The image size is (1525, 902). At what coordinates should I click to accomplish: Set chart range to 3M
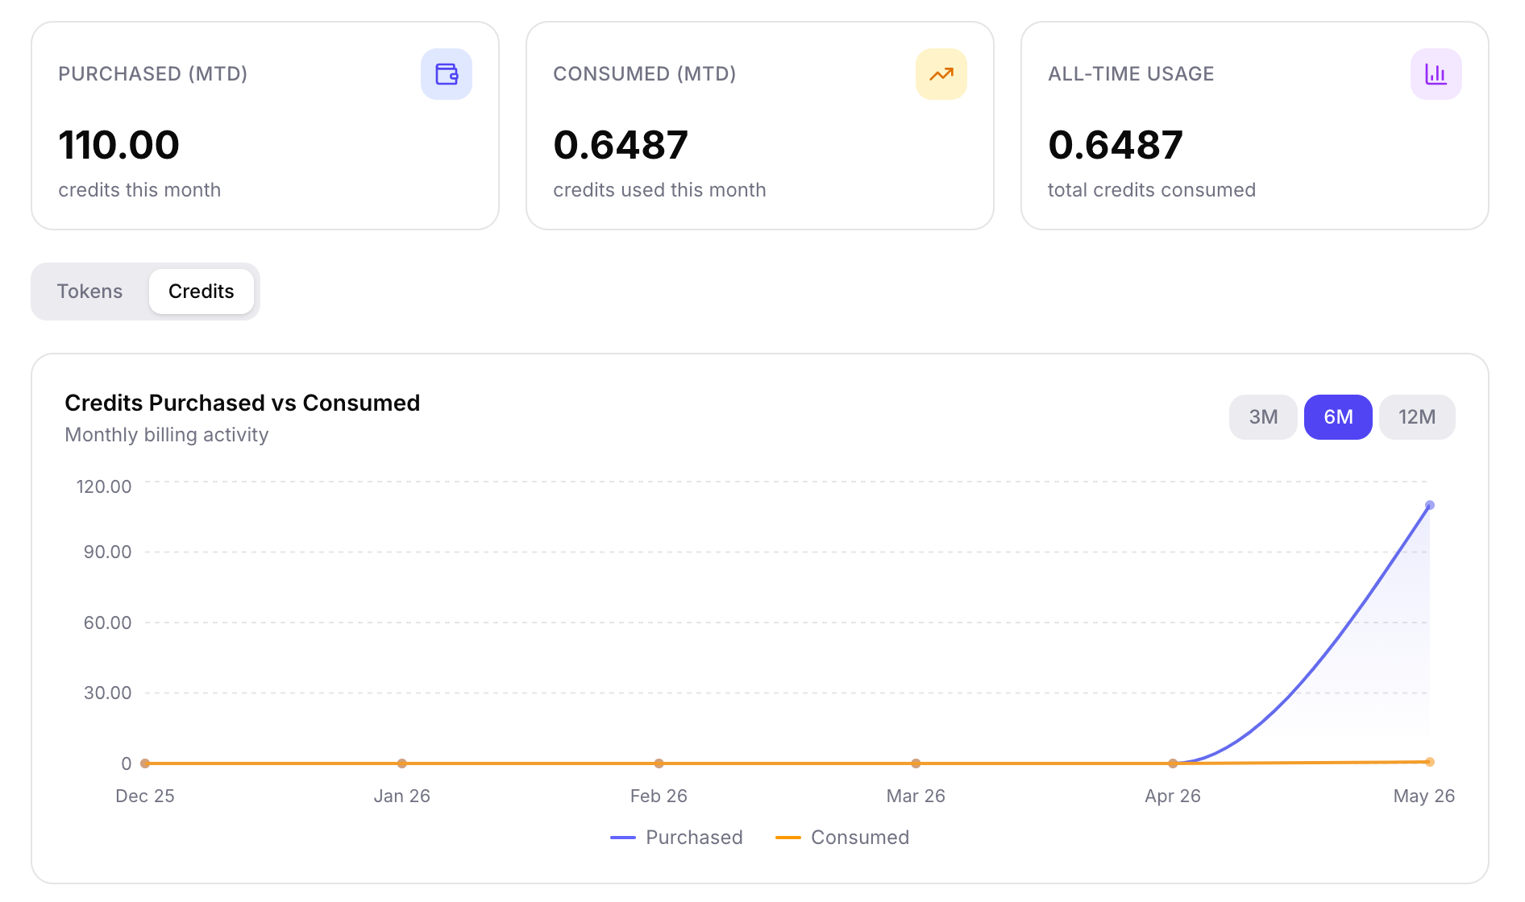[x=1263, y=417]
